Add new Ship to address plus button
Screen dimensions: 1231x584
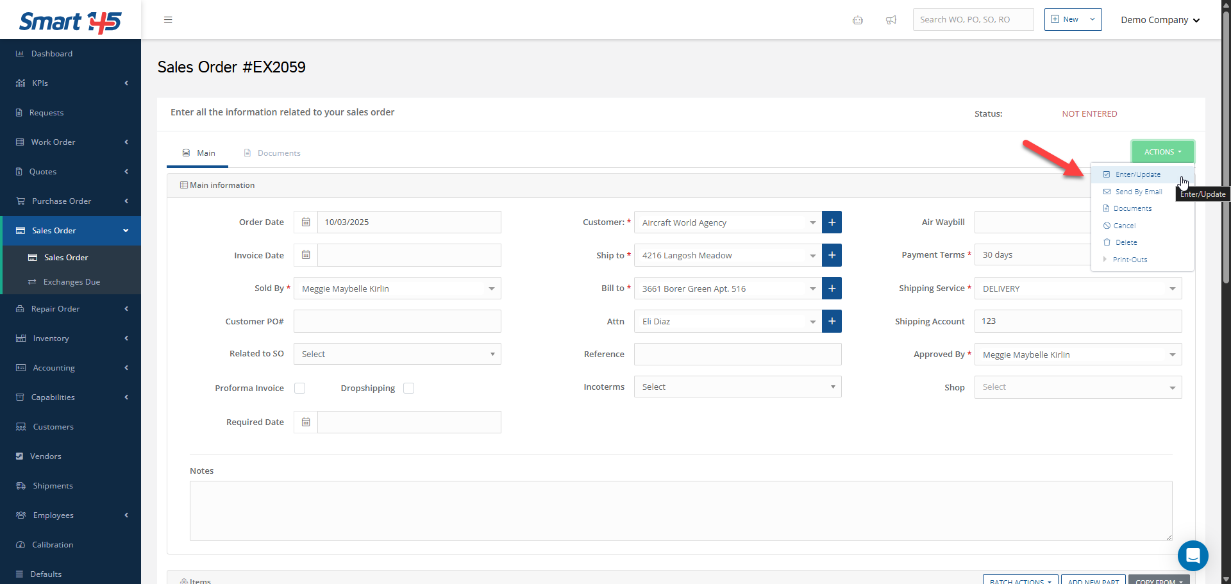click(x=832, y=255)
